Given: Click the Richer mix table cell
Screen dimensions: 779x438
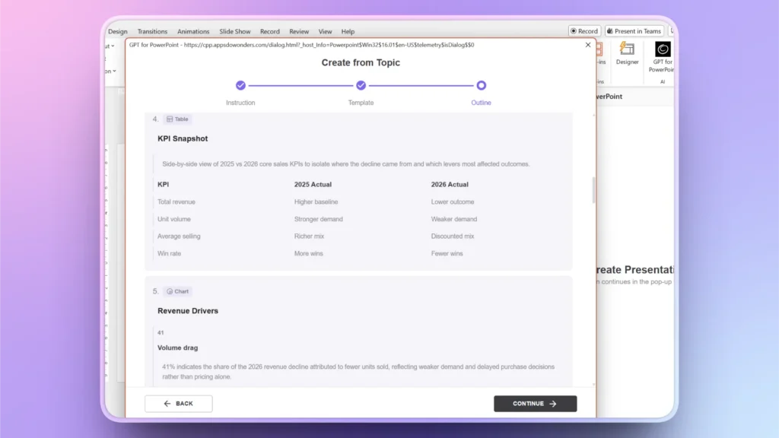Looking at the screenshot, I should click(309, 236).
